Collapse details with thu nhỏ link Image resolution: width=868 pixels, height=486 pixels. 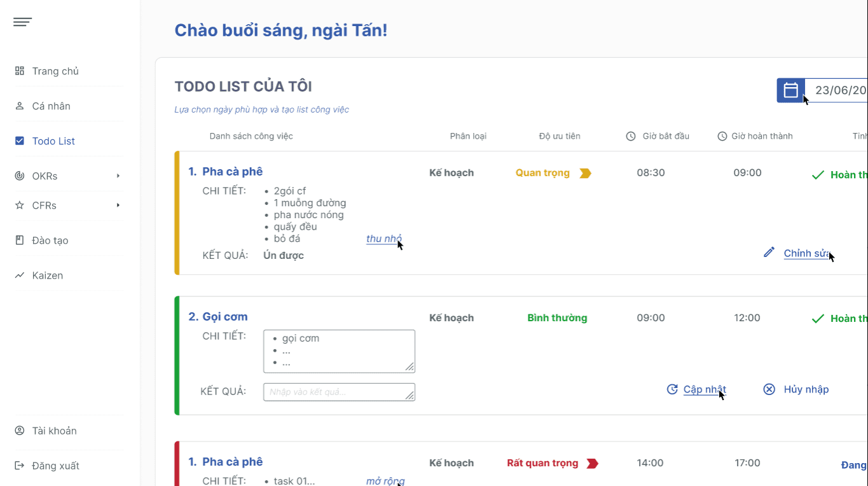pyautogui.click(x=383, y=239)
